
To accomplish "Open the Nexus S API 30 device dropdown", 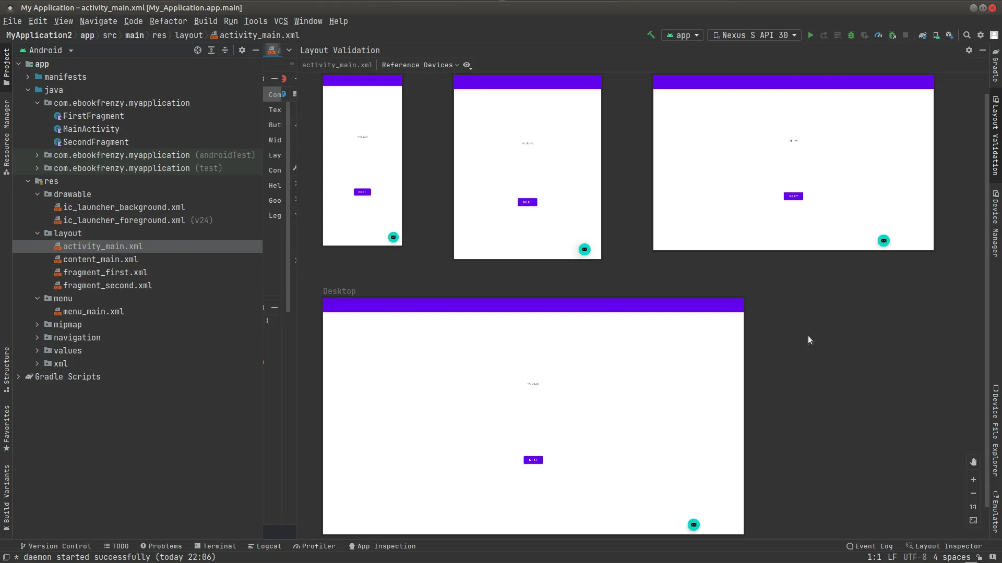I will pyautogui.click(x=755, y=35).
